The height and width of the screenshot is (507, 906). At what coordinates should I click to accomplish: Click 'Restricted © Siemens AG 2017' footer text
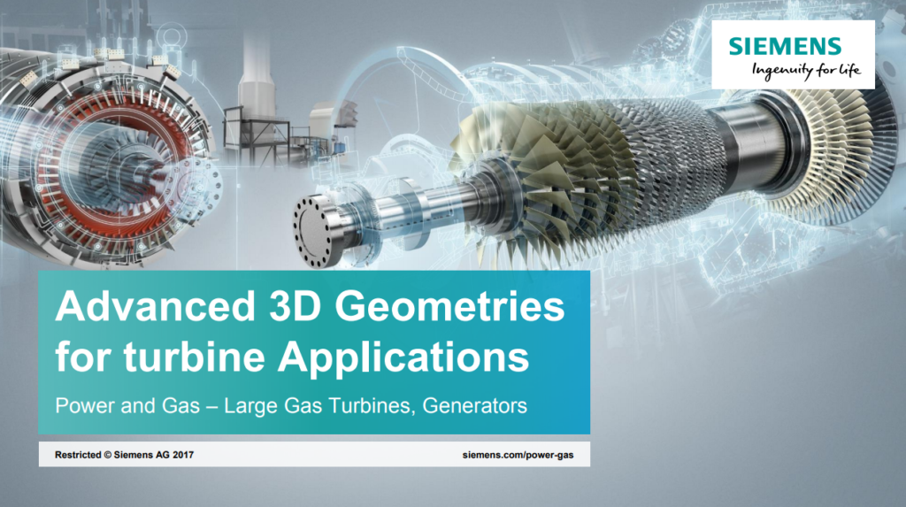pos(124,455)
